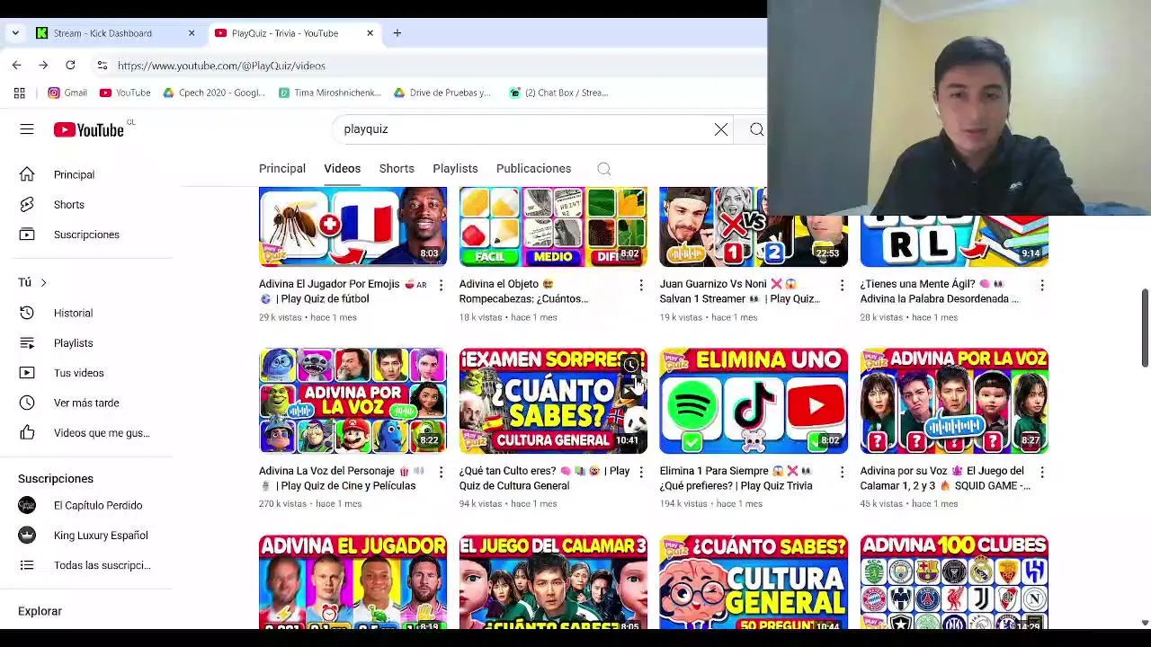Open Adivina Por La Voz characters thumbnail
Viewport: 1151px width, 647px height.
click(352, 401)
